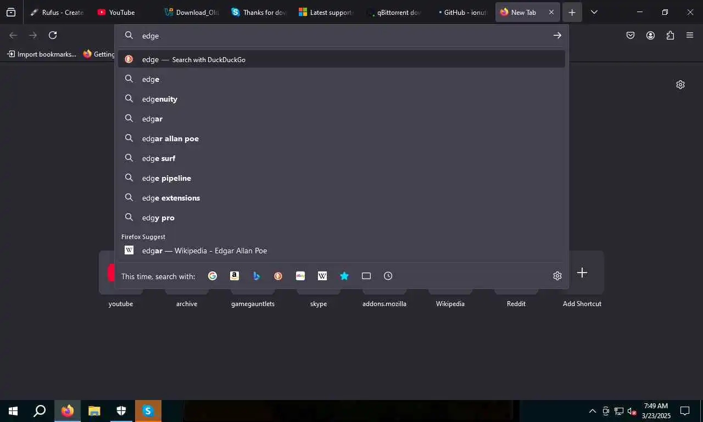Open the archive shortcut label
The height and width of the screenshot is (422, 703).
point(187,303)
